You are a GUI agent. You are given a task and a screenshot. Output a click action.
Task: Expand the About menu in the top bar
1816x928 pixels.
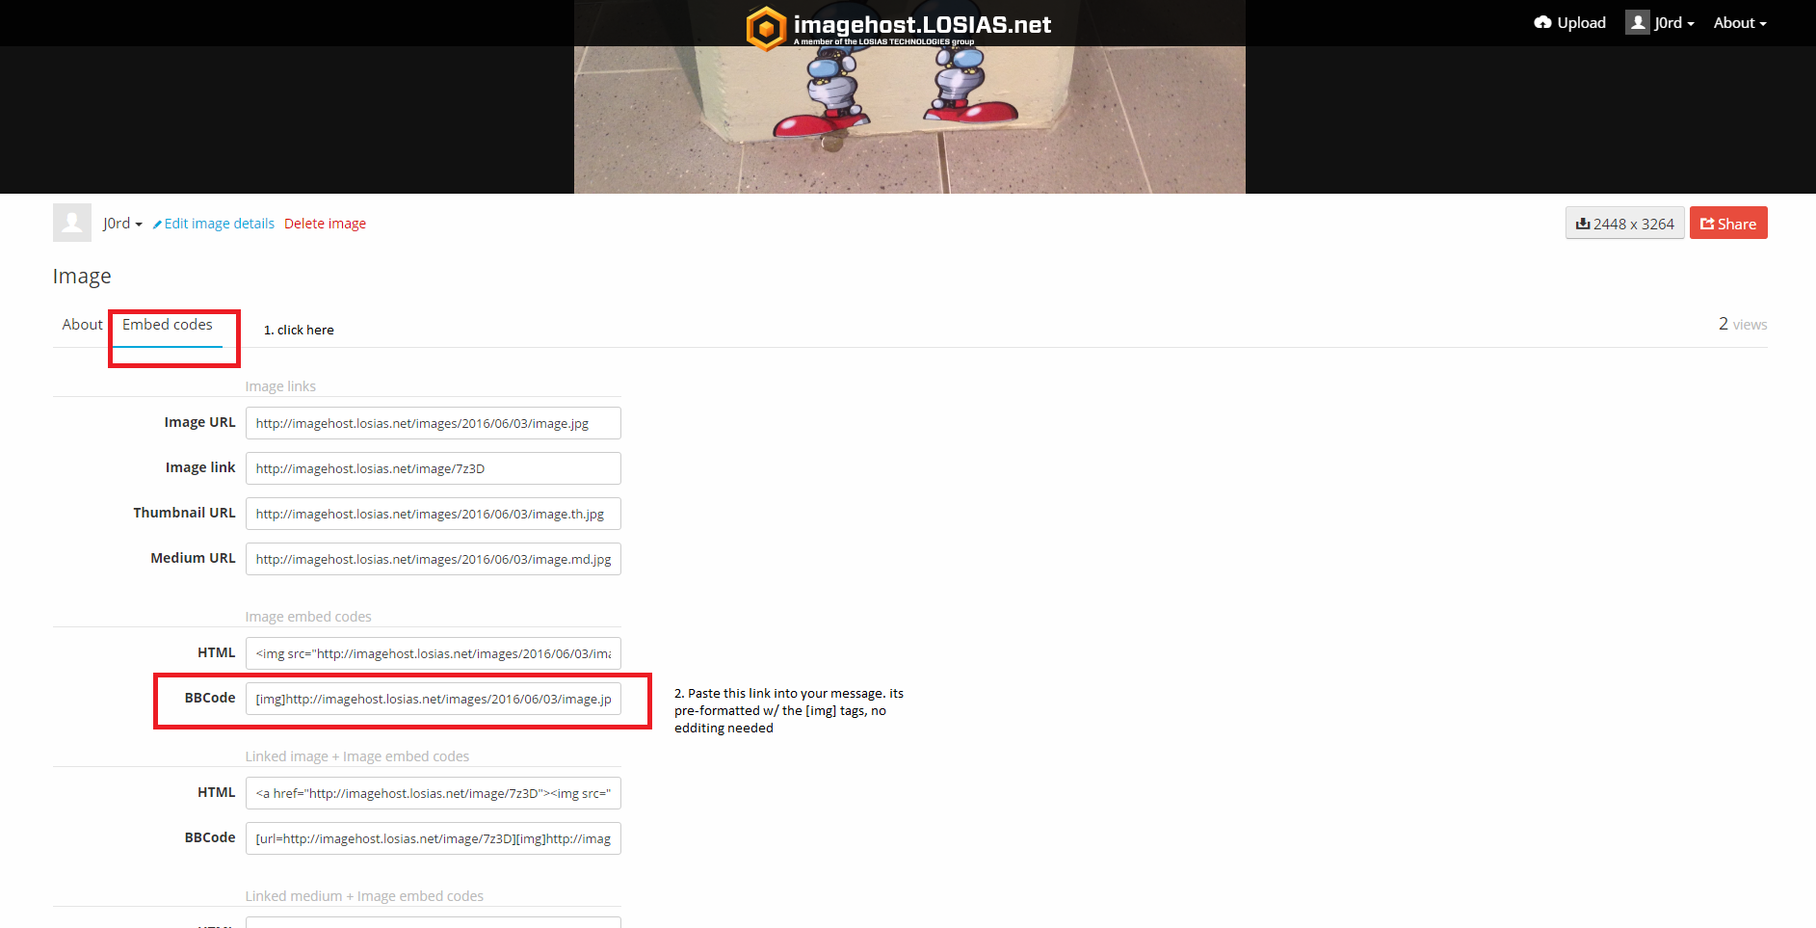pyautogui.click(x=1740, y=23)
